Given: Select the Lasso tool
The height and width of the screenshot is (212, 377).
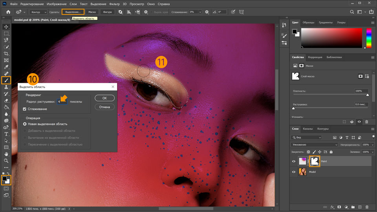Looking at the screenshot, I should [6, 40].
